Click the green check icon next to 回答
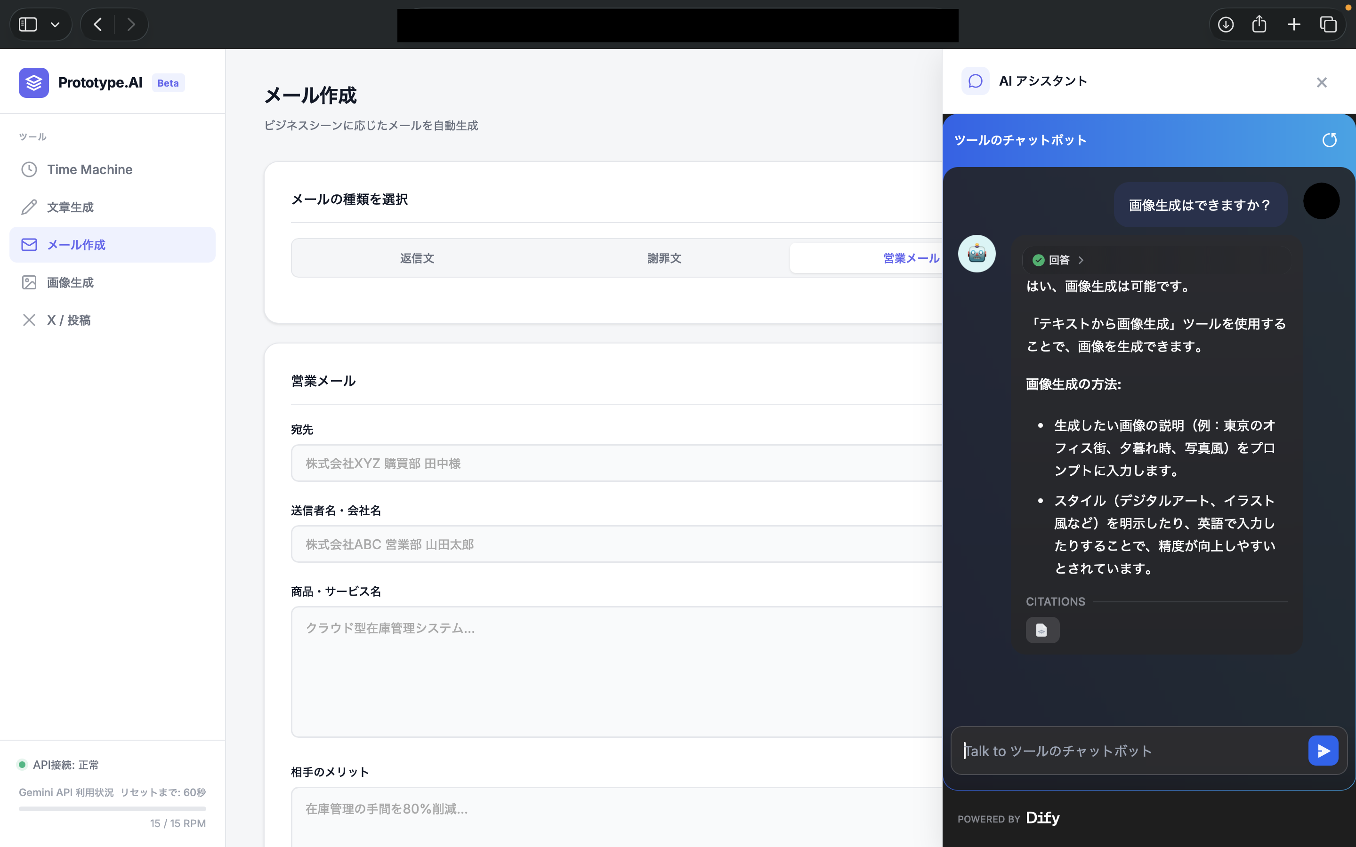The width and height of the screenshot is (1356, 847). coord(1038,260)
